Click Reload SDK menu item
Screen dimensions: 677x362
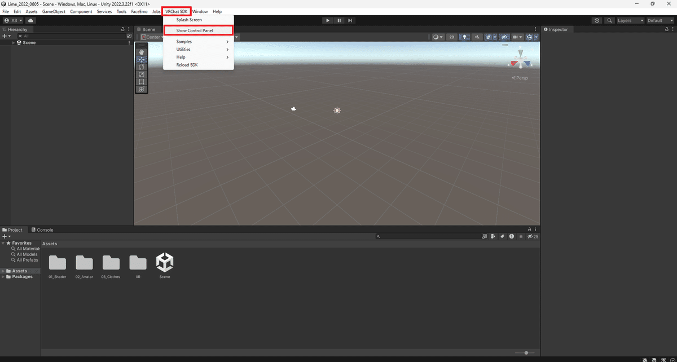click(199, 65)
